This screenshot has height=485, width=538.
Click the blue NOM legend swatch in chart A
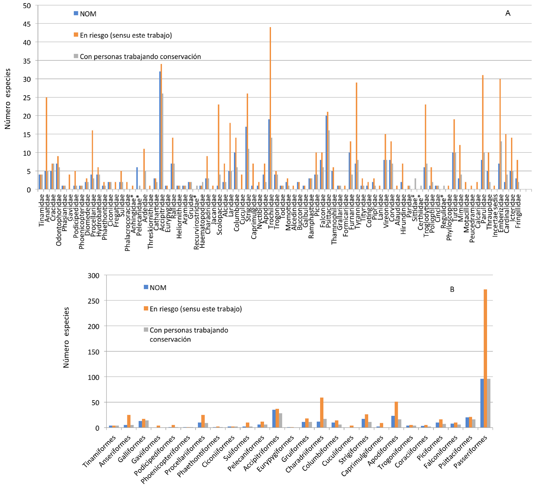pos(76,13)
